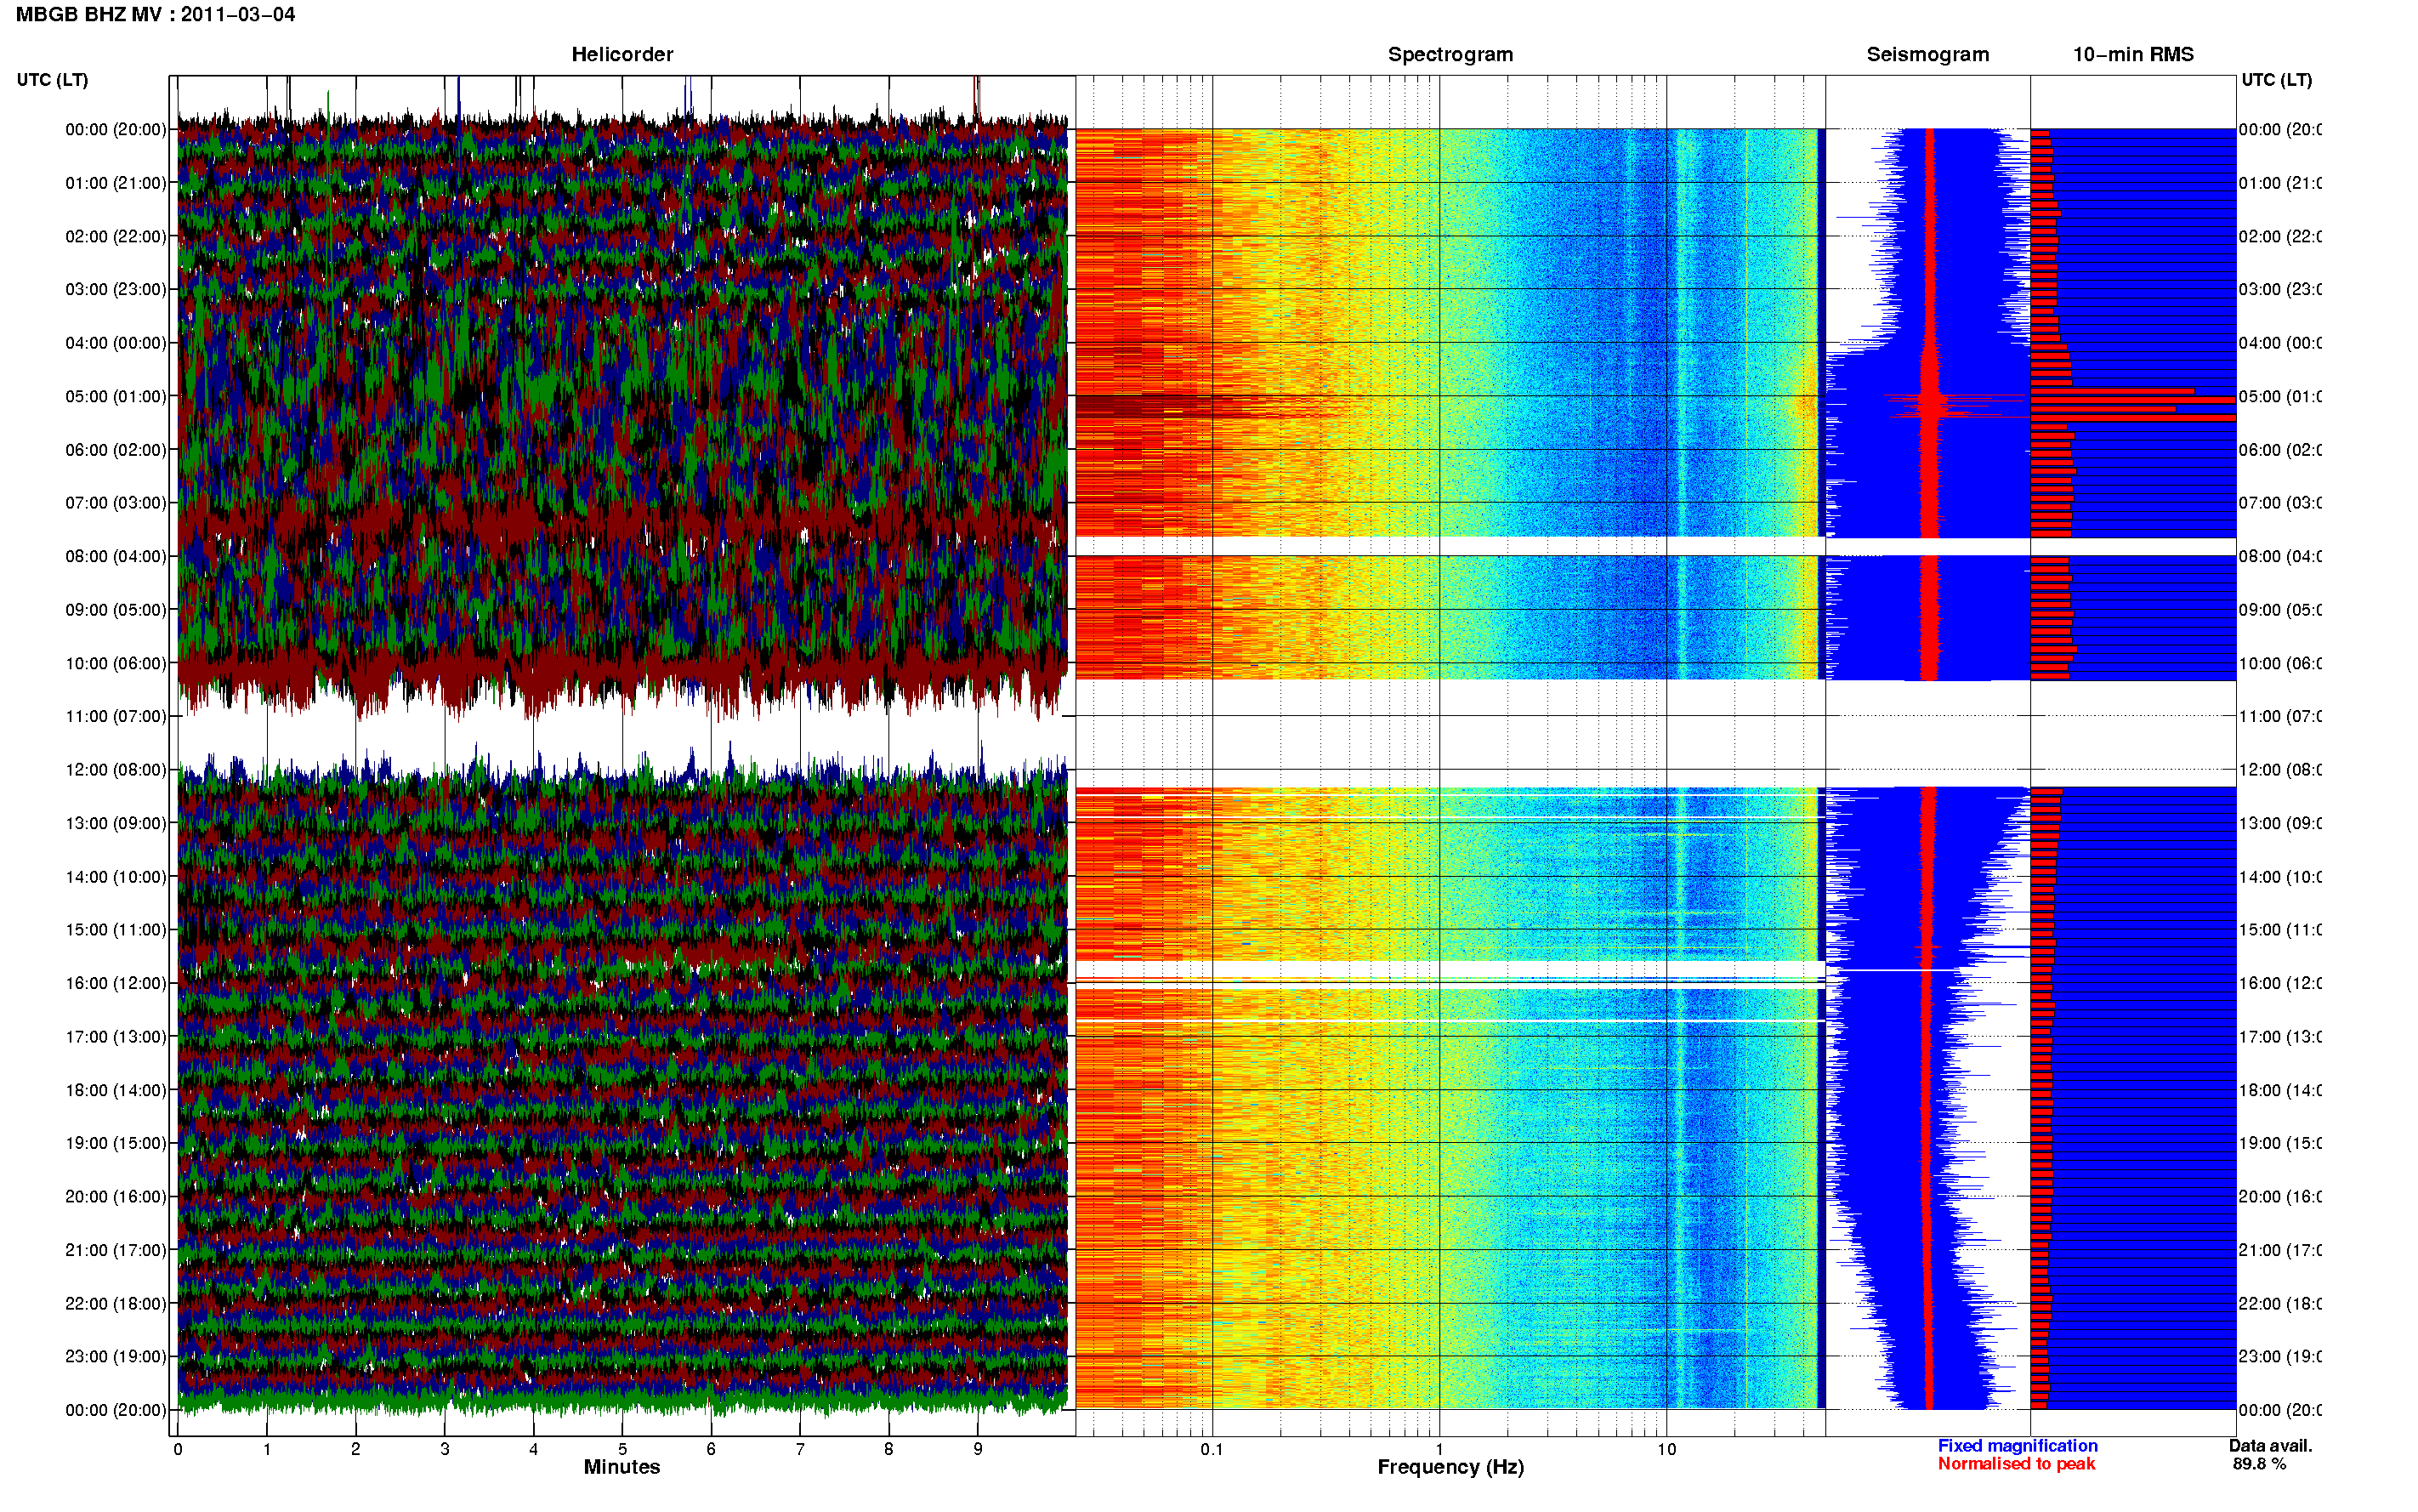This screenshot has height=1512, width=2418.
Task: Click the left '21:00 (17:00)' time label
Action: coord(116,1251)
